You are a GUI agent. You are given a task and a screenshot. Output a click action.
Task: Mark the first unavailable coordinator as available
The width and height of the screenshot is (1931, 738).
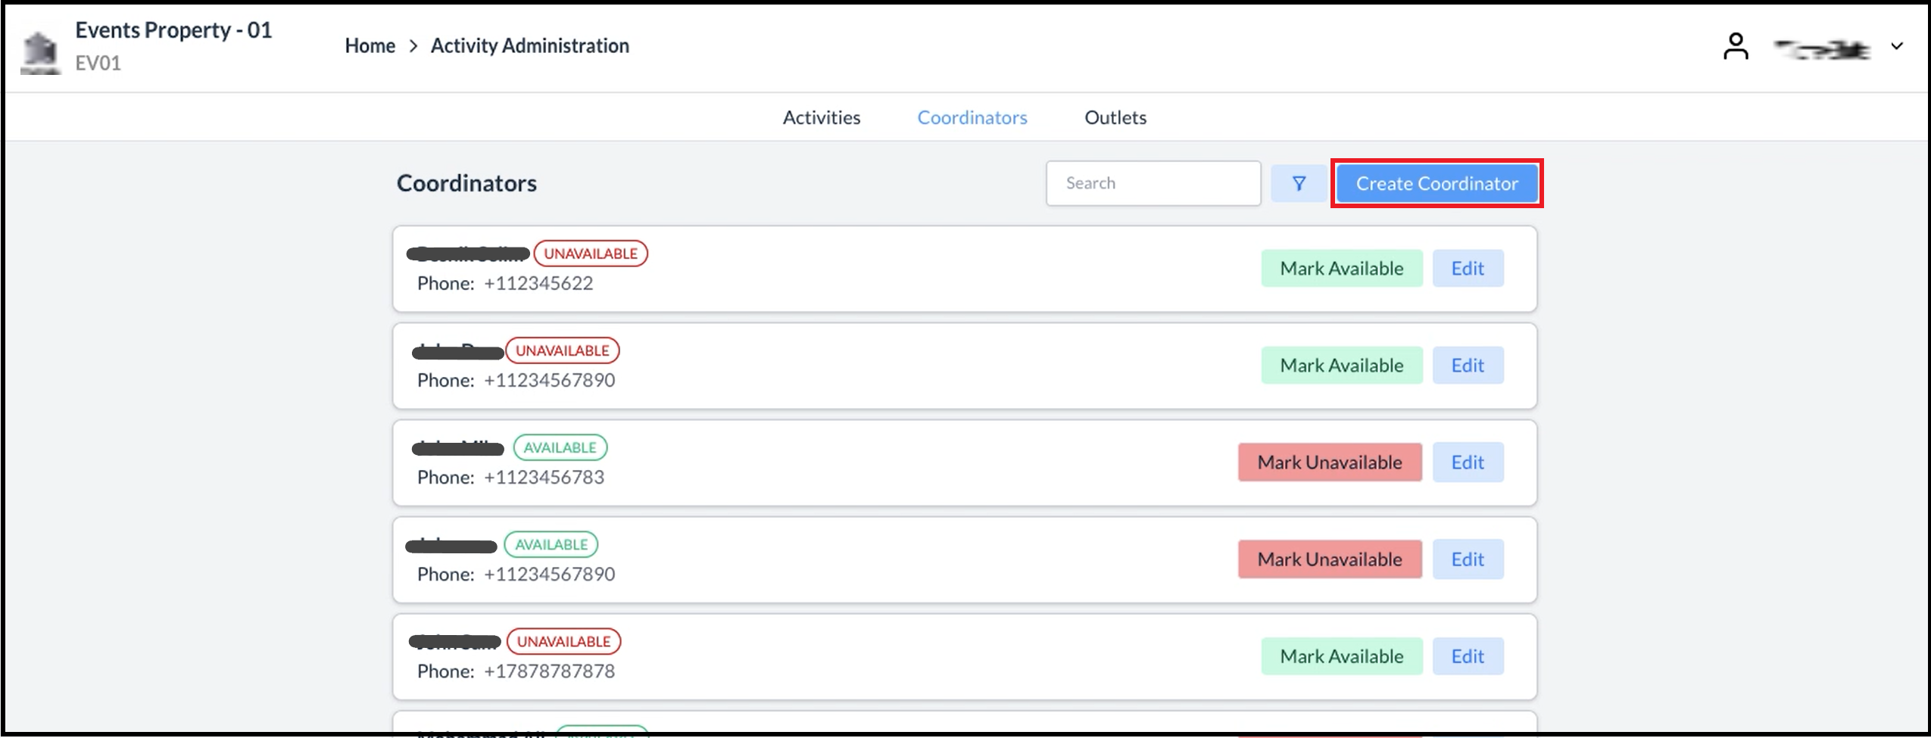click(1341, 267)
